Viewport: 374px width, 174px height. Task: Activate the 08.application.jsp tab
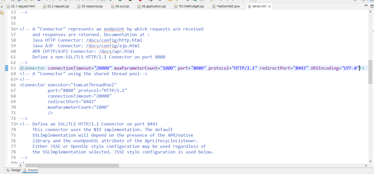point(152,6)
